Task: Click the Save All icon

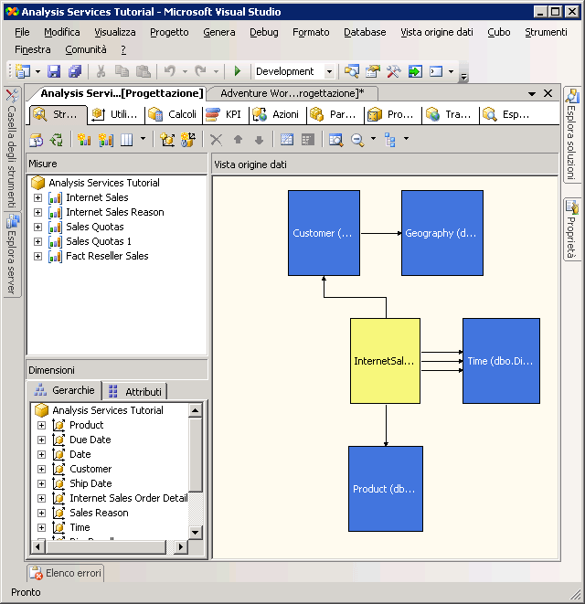Action: [75, 71]
